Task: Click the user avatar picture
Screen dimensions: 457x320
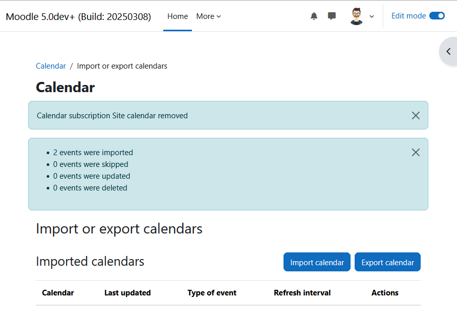Action: (x=356, y=16)
